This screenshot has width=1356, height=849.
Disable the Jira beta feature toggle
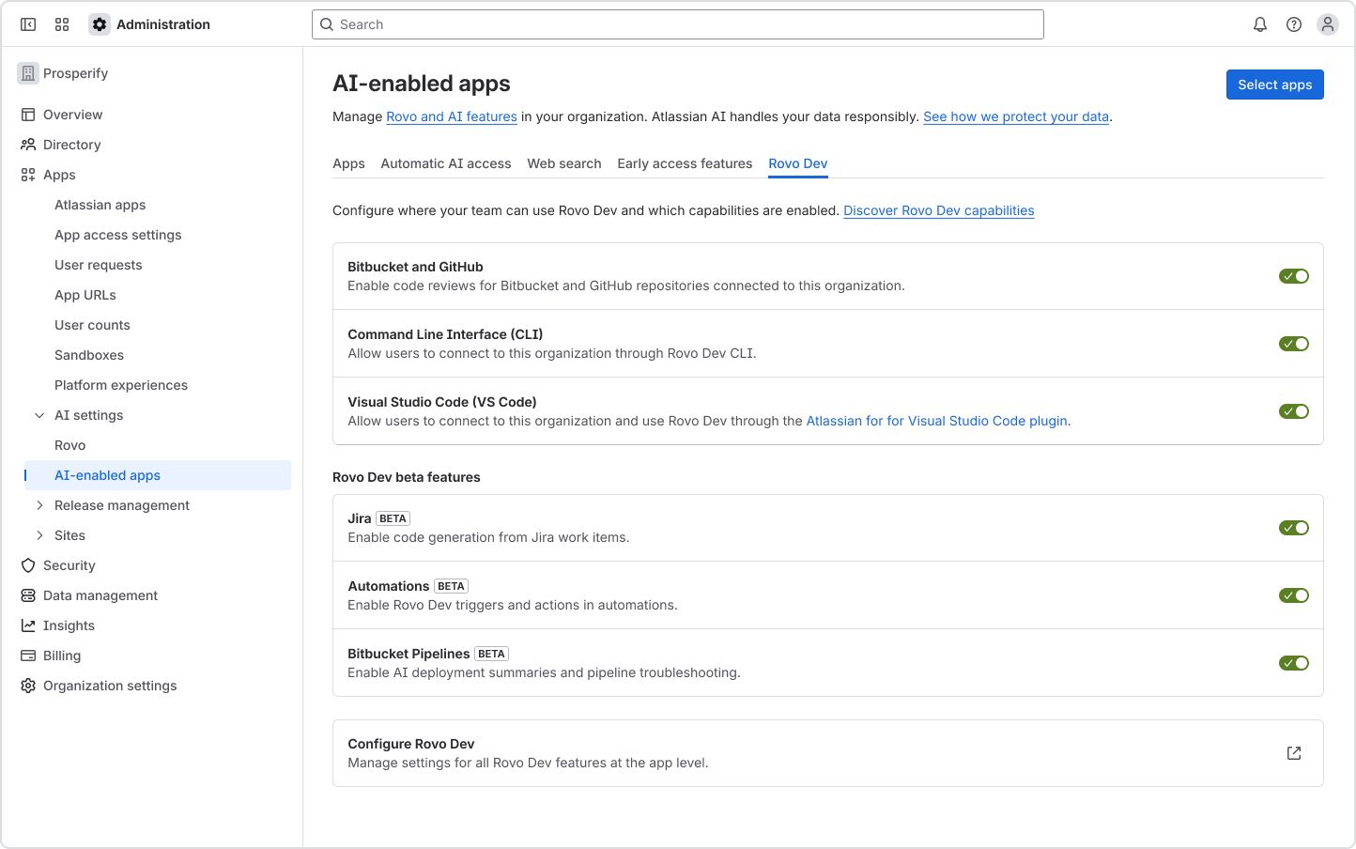(x=1294, y=527)
